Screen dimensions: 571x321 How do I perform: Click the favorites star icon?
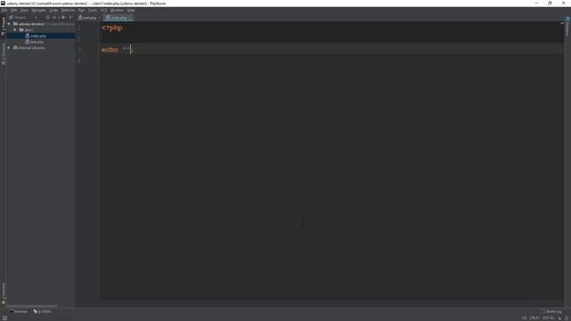click(4, 302)
